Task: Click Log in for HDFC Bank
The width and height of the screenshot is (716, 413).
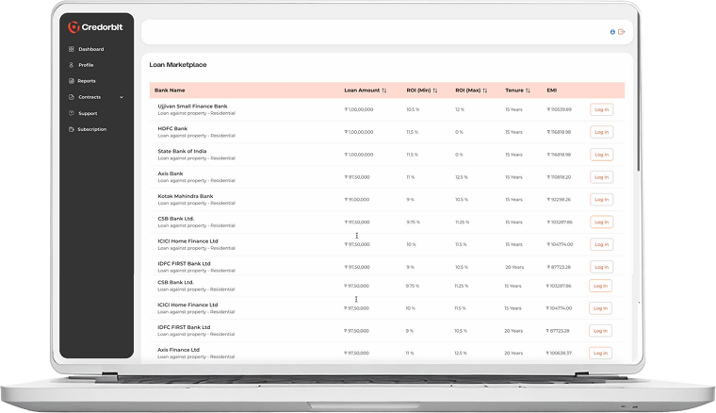Action: pyautogui.click(x=601, y=132)
